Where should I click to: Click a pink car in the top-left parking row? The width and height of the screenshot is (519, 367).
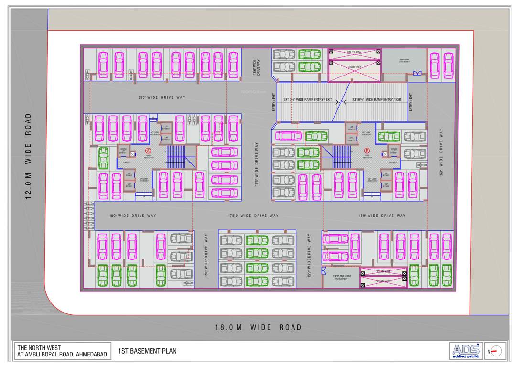(x=103, y=63)
